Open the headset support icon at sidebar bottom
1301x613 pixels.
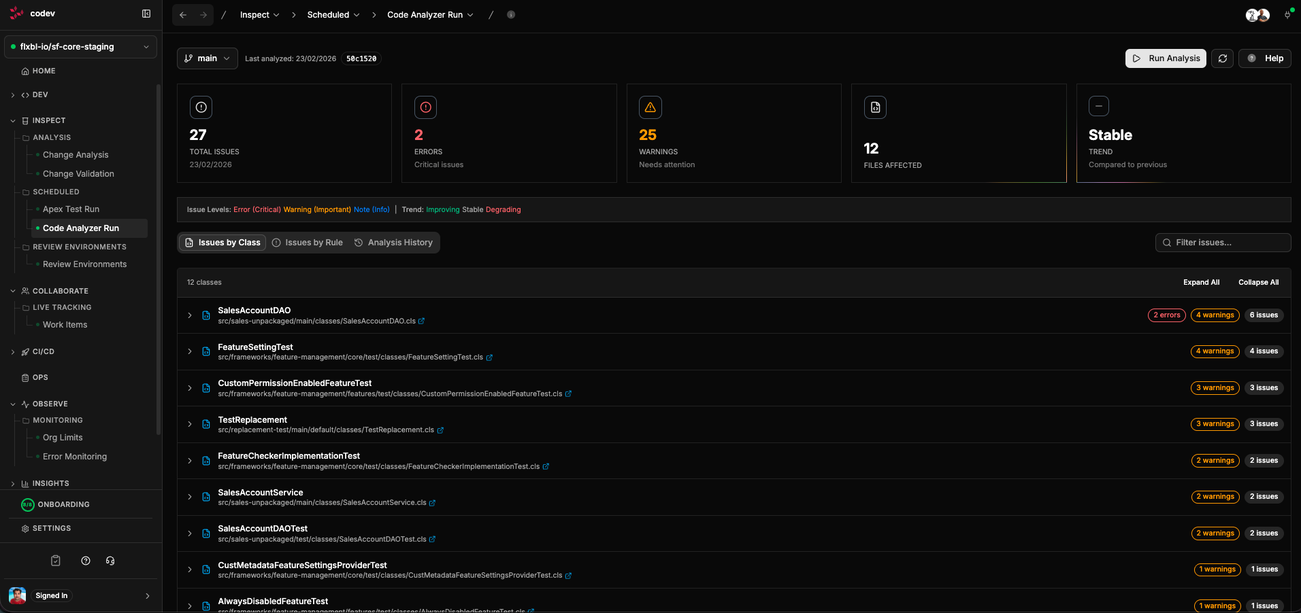[x=110, y=561]
